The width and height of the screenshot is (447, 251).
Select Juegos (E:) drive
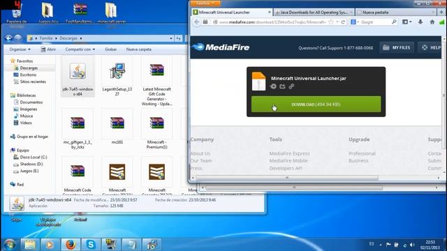(x=29, y=171)
